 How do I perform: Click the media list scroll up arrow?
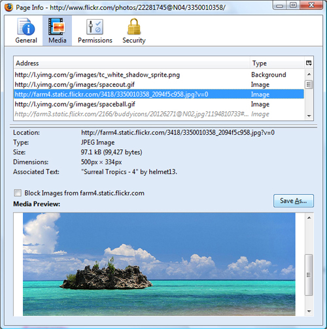309,75
